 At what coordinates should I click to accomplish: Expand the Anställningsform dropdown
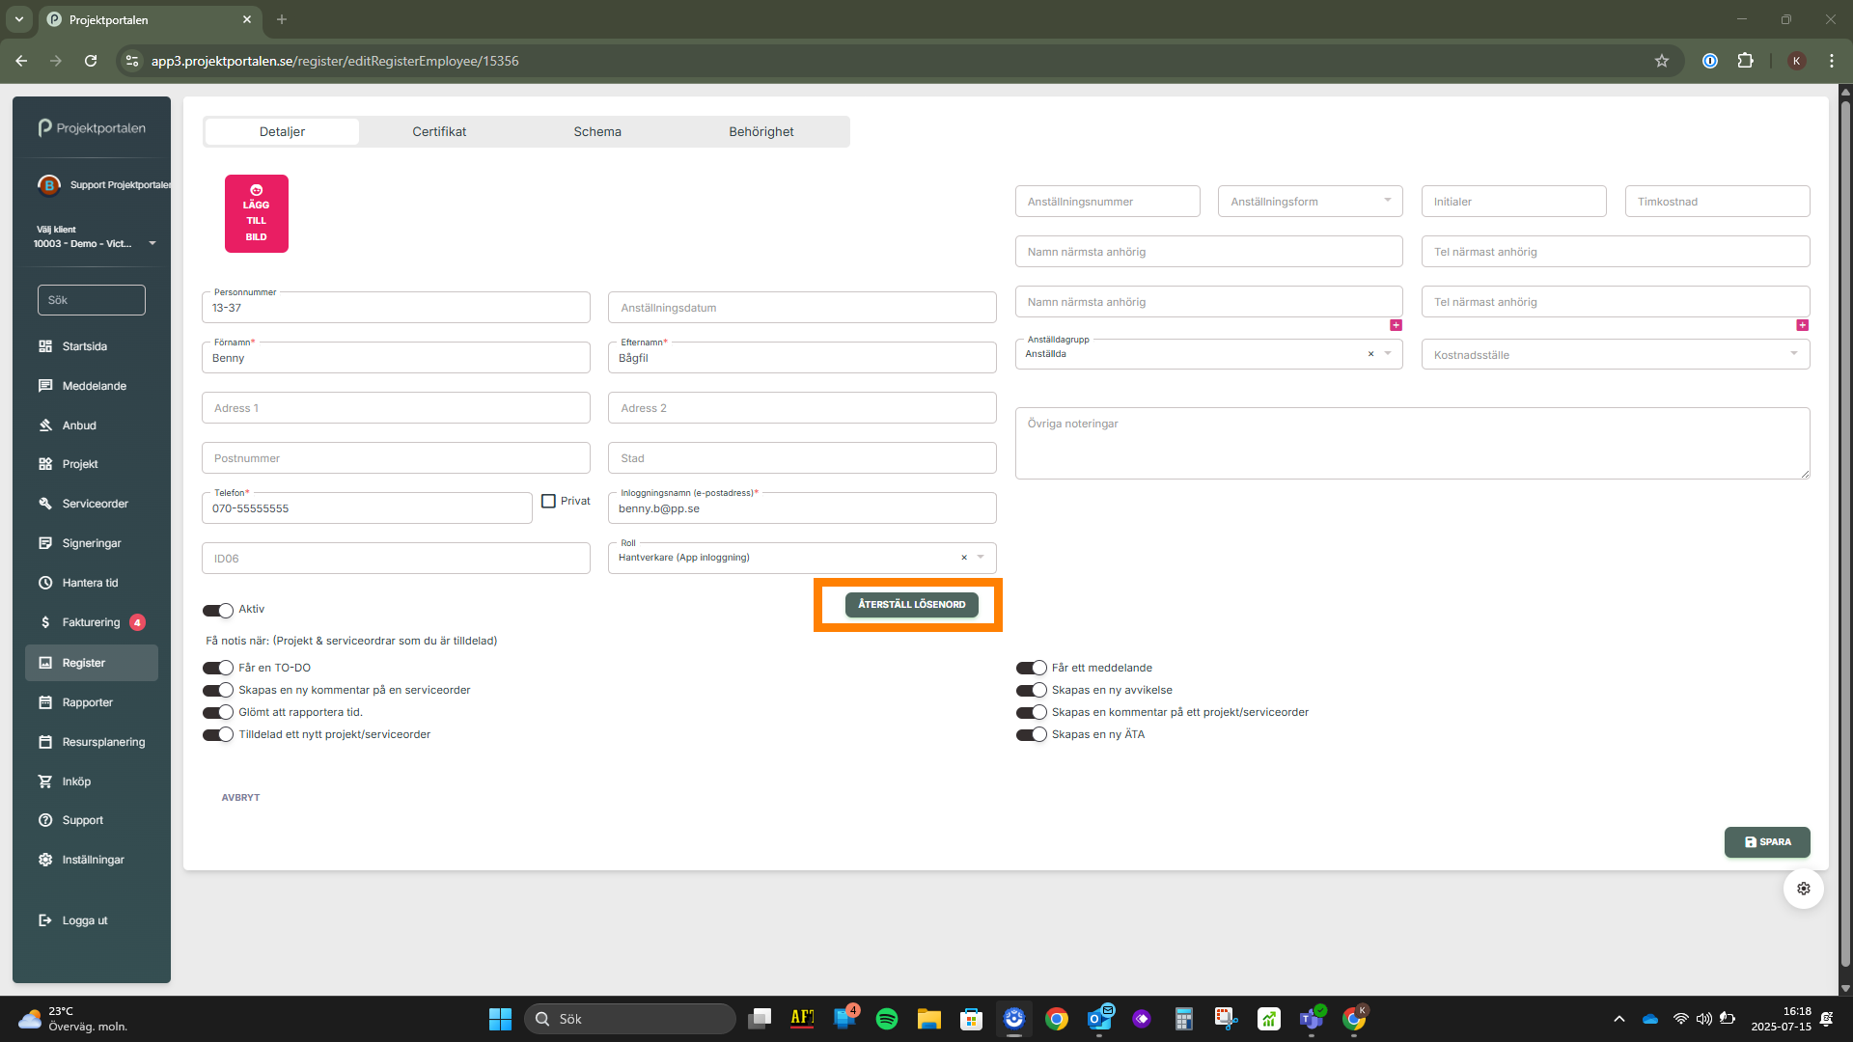point(1387,201)
